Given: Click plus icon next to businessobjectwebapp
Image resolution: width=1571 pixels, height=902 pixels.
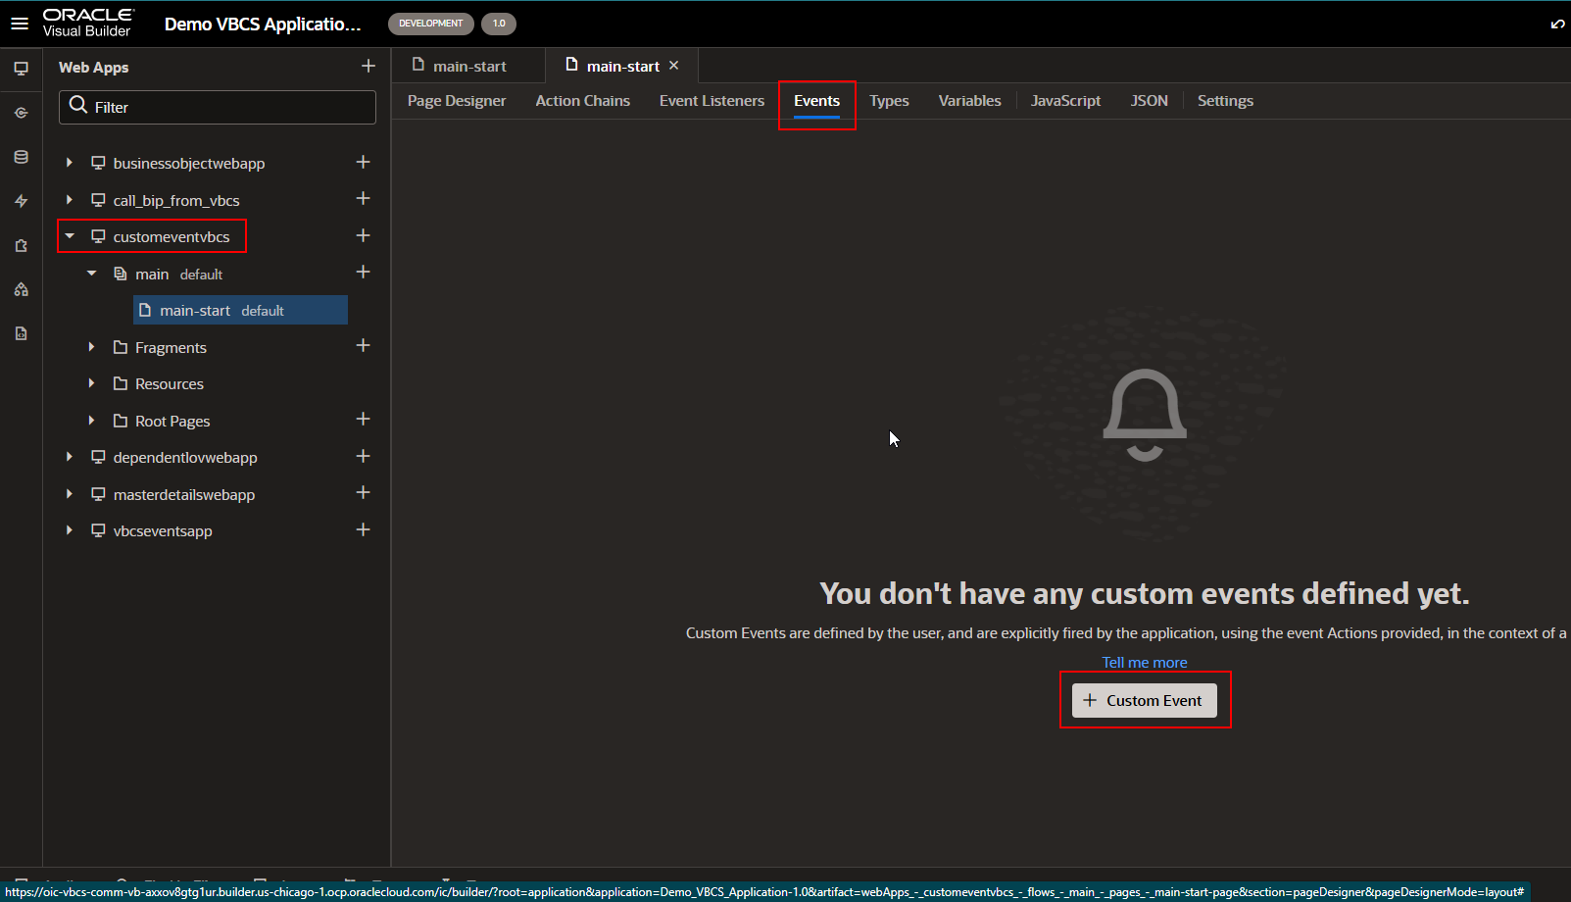Looking at the screenshot, I should coord(363,162).
